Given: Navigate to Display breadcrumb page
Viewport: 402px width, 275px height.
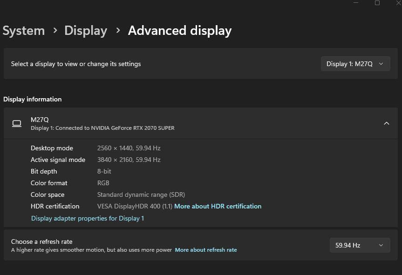Looking at the screenshot, I should click(x=86, y=31).
